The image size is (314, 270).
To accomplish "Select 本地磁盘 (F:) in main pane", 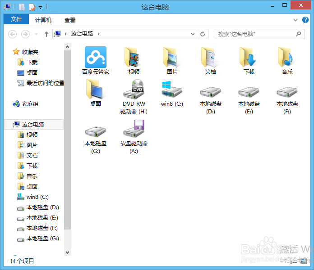I will [287, 100].
